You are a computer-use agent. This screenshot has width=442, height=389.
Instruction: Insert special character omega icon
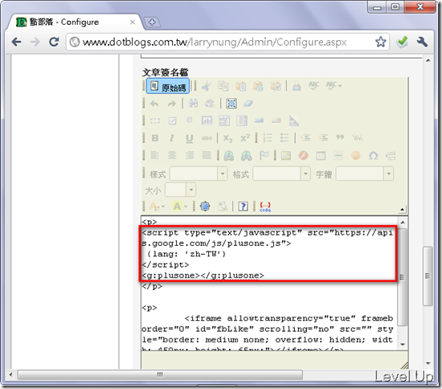coord(373,156)
